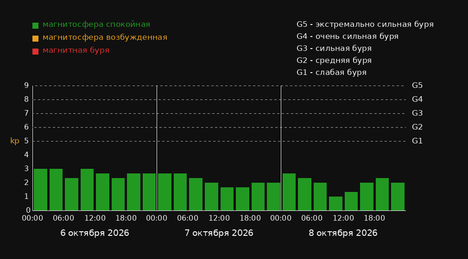Click the kp axis label
Image resolution: width=468 pixels, height=259 pixels.
(x=15, y=141)
